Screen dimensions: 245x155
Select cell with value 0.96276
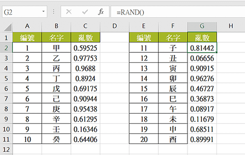click(202, 78)
